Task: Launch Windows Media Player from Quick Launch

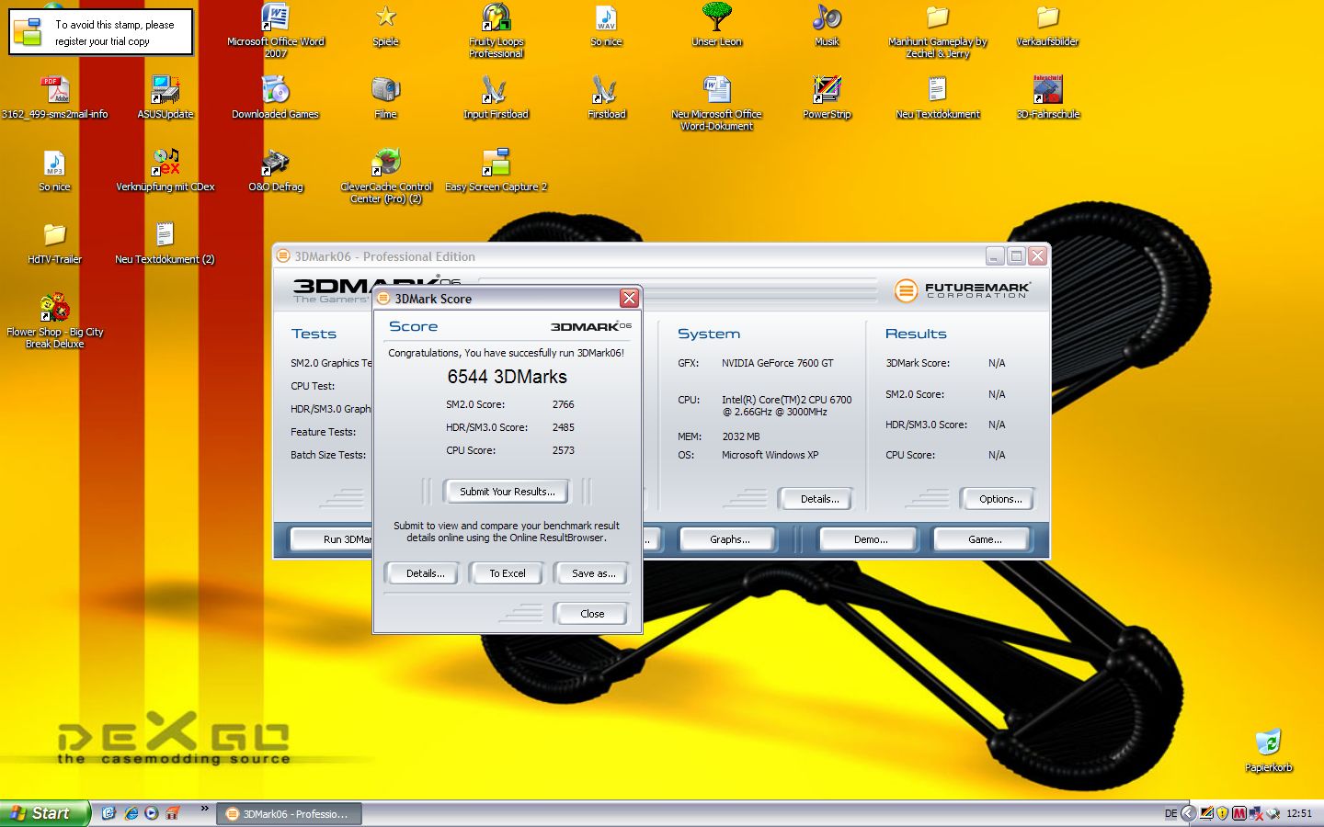Action: coord(152,813)
